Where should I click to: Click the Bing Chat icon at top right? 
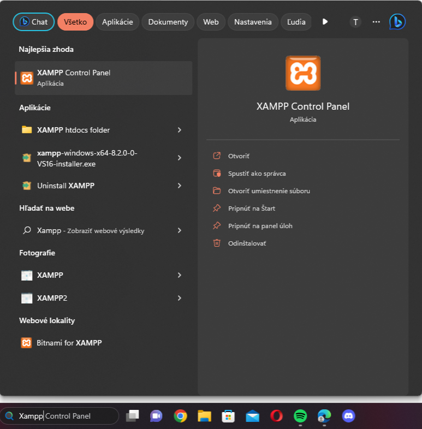(x=397, y=22)
